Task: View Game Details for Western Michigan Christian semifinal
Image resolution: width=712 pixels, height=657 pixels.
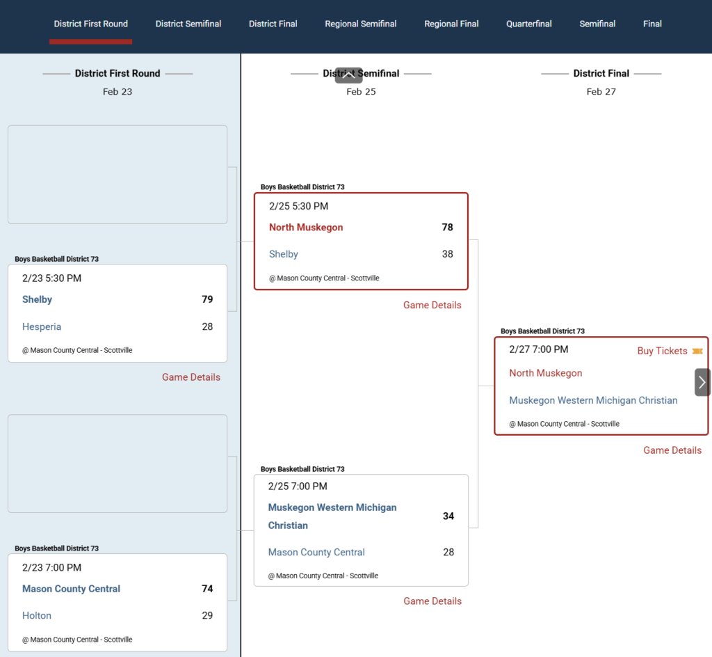Action: tap(432, 601)
